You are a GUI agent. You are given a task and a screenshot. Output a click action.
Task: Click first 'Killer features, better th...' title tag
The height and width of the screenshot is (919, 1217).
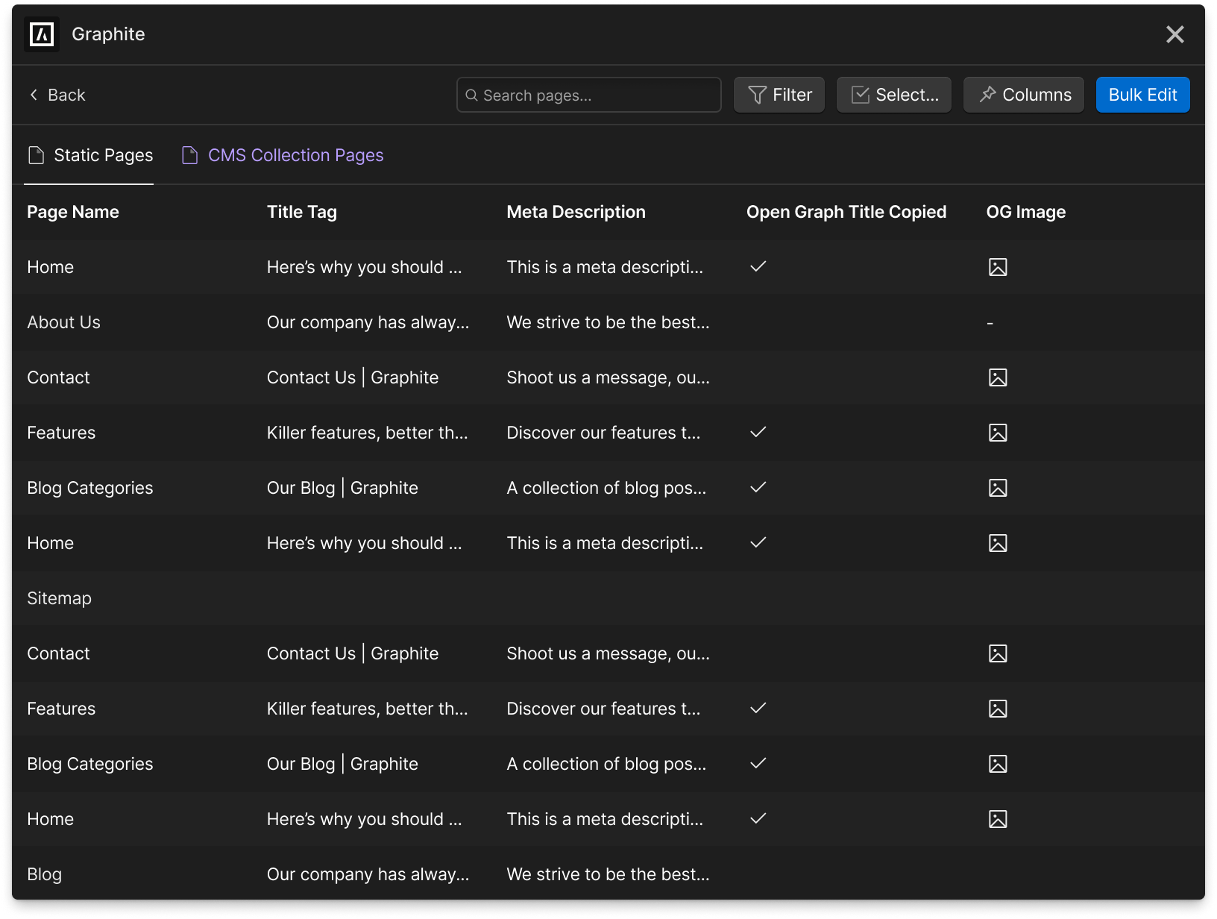[x=368, y=433]
